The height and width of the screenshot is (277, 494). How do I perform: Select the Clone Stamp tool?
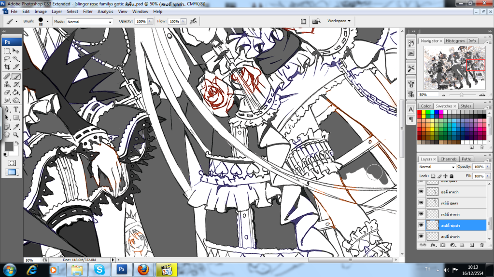tap(7, 84)
